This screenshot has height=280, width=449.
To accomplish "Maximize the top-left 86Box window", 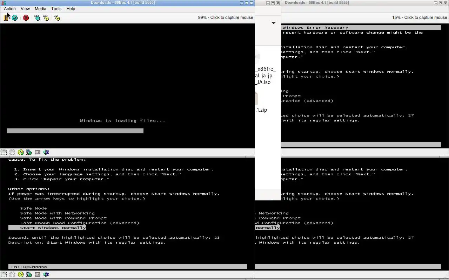I will point(247,3).
